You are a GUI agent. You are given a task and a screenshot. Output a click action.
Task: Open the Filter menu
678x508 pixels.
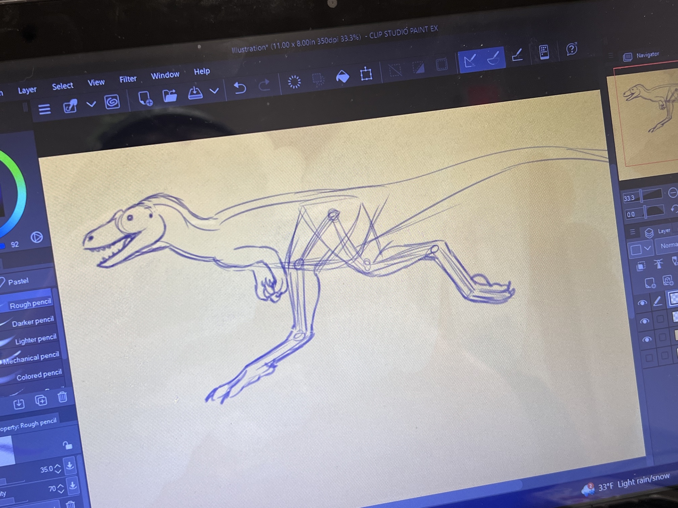[x=128, y=79]
